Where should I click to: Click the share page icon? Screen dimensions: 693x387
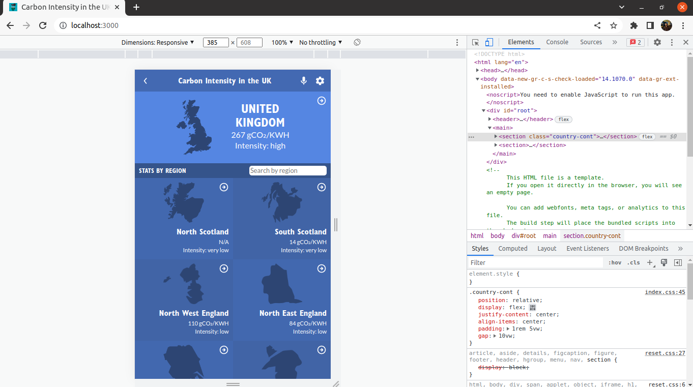pos(597,25)
